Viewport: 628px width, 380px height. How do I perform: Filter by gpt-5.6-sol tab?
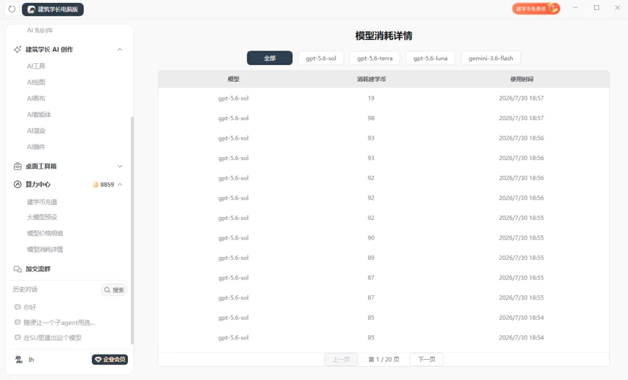click(321, 58)
